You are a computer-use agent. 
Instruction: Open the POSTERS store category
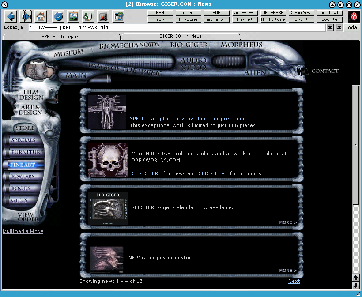(23, 177)
